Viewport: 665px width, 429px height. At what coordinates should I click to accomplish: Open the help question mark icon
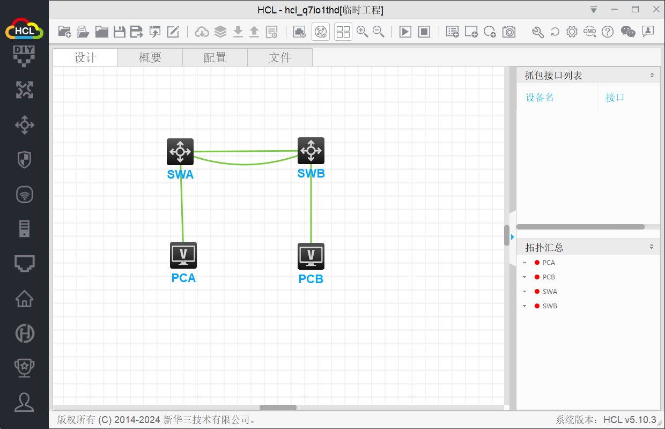608,32
